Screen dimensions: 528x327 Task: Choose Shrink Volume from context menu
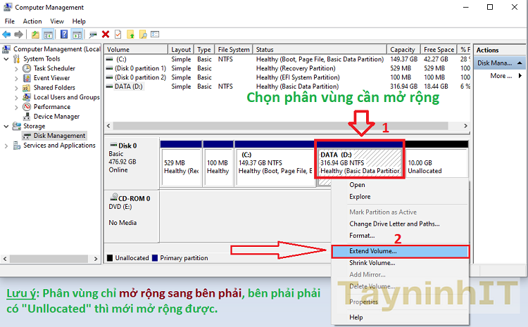click(x=372, y=263)
